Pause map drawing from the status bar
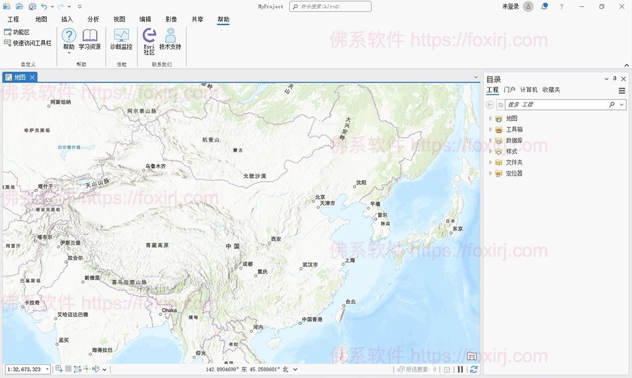632x378 pixels. tap(460, 369)
